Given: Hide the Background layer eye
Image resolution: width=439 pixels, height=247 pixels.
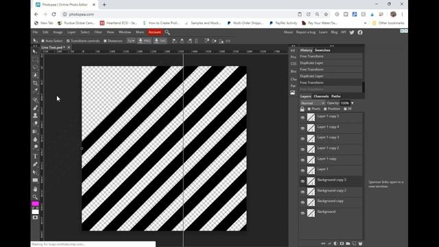Looking at the screenshot, I should 302,213.
